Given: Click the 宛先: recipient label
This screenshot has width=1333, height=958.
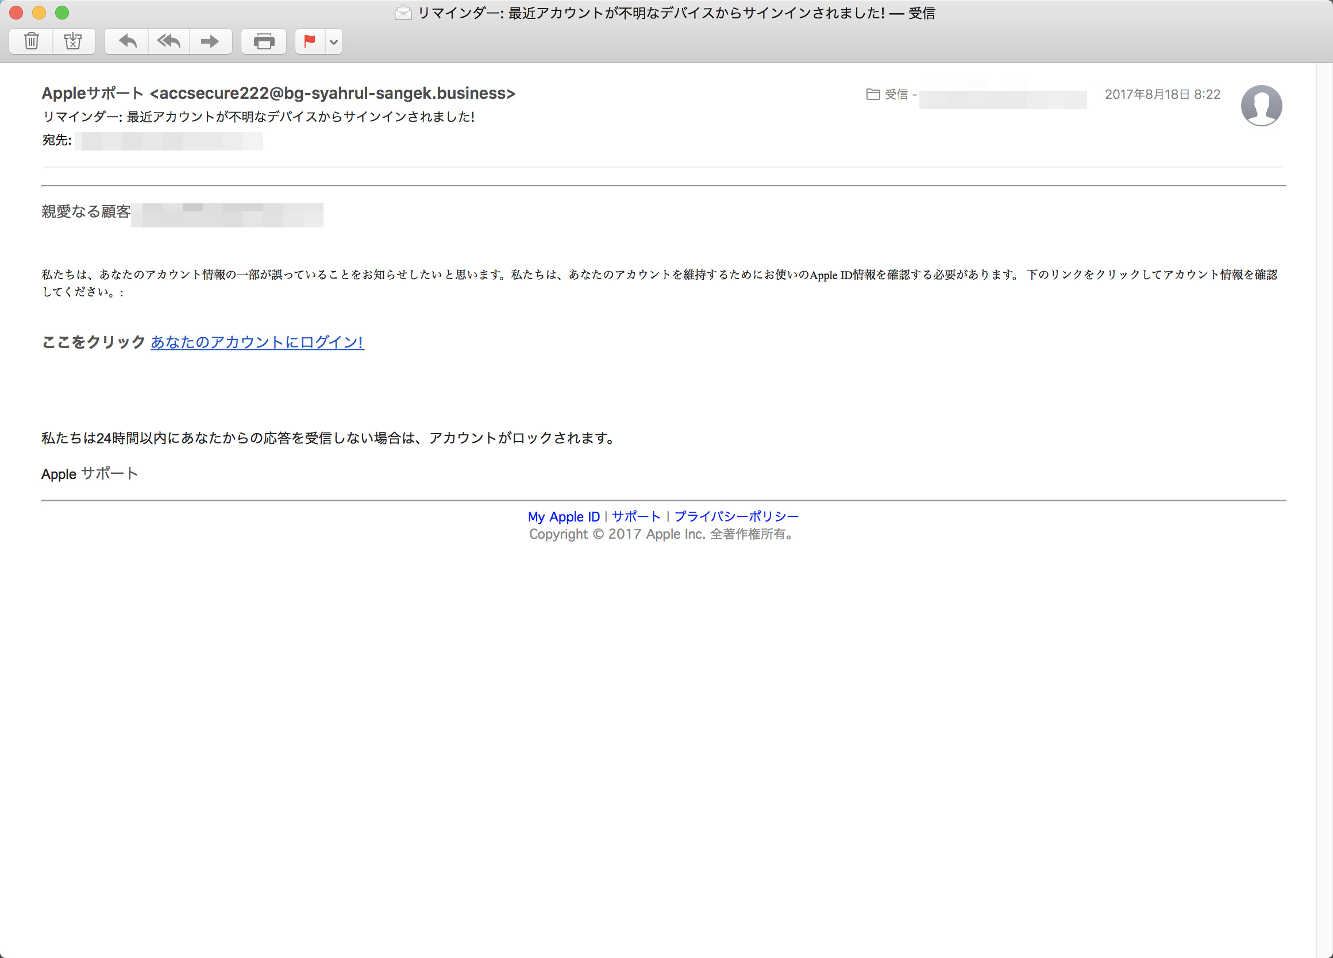Looking at the screenshot, I should 56,140.
